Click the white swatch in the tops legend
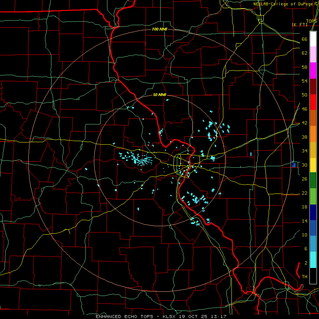 coord(313,39)
